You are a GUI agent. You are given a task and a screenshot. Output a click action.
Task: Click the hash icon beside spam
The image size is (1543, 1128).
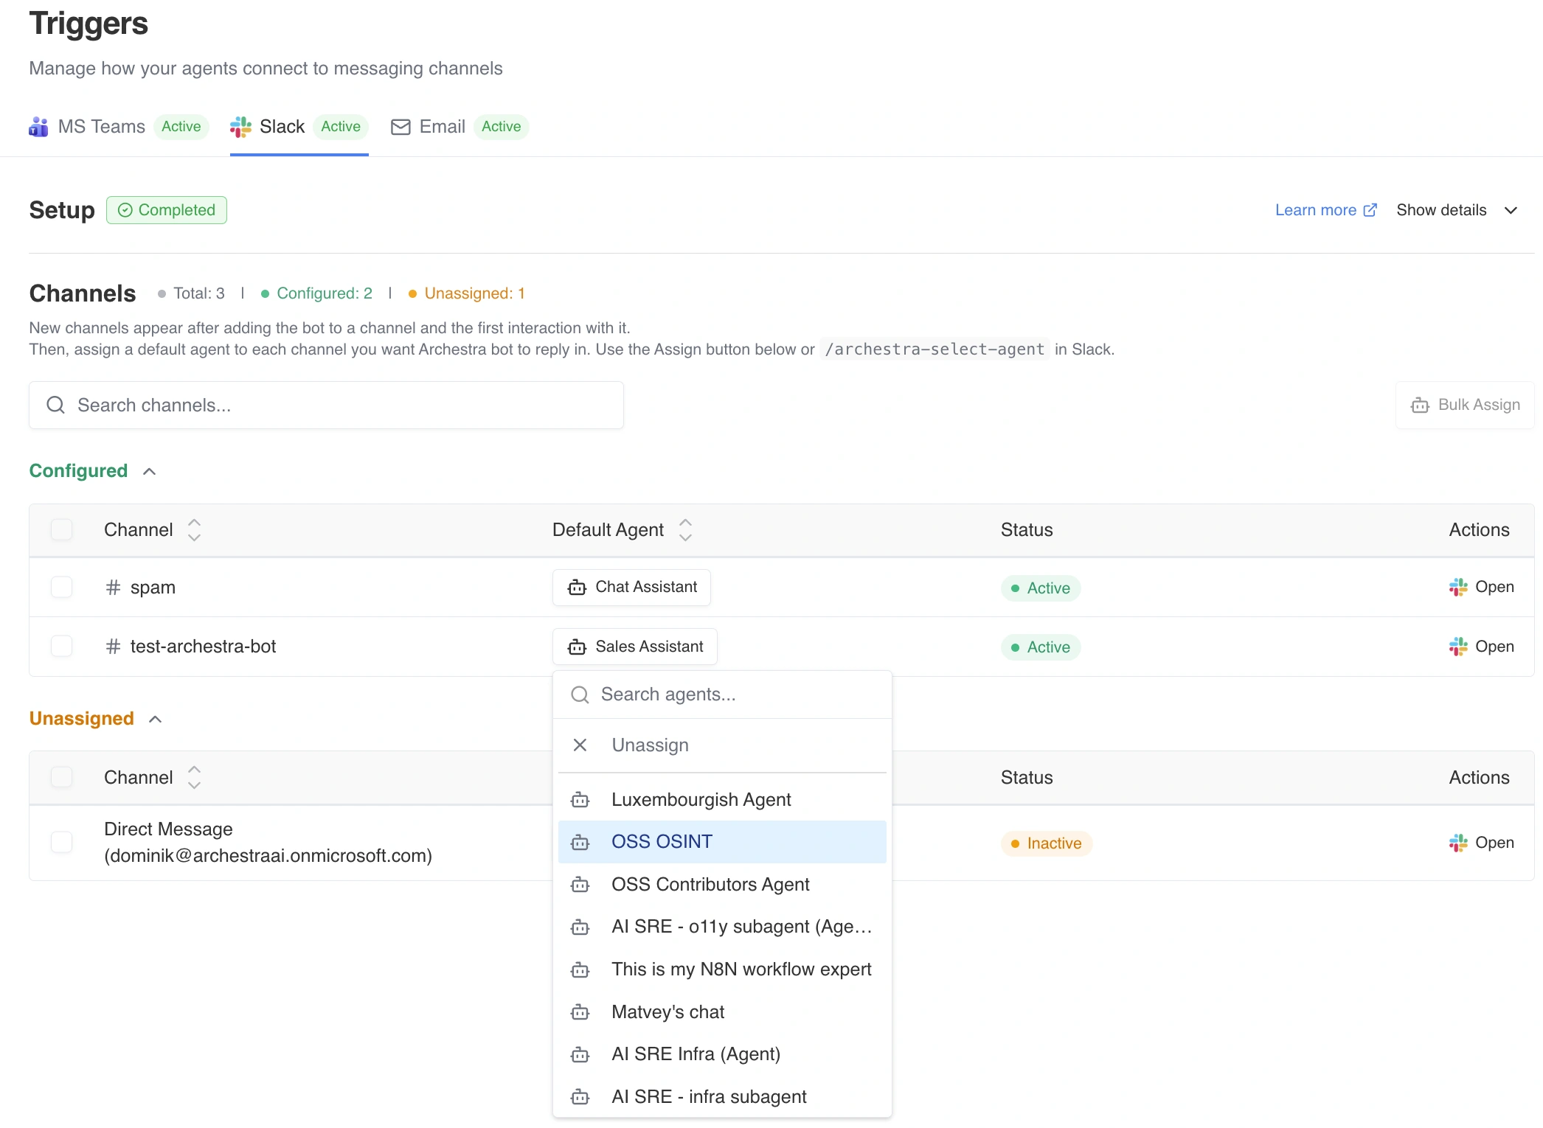tap(113, 588)
